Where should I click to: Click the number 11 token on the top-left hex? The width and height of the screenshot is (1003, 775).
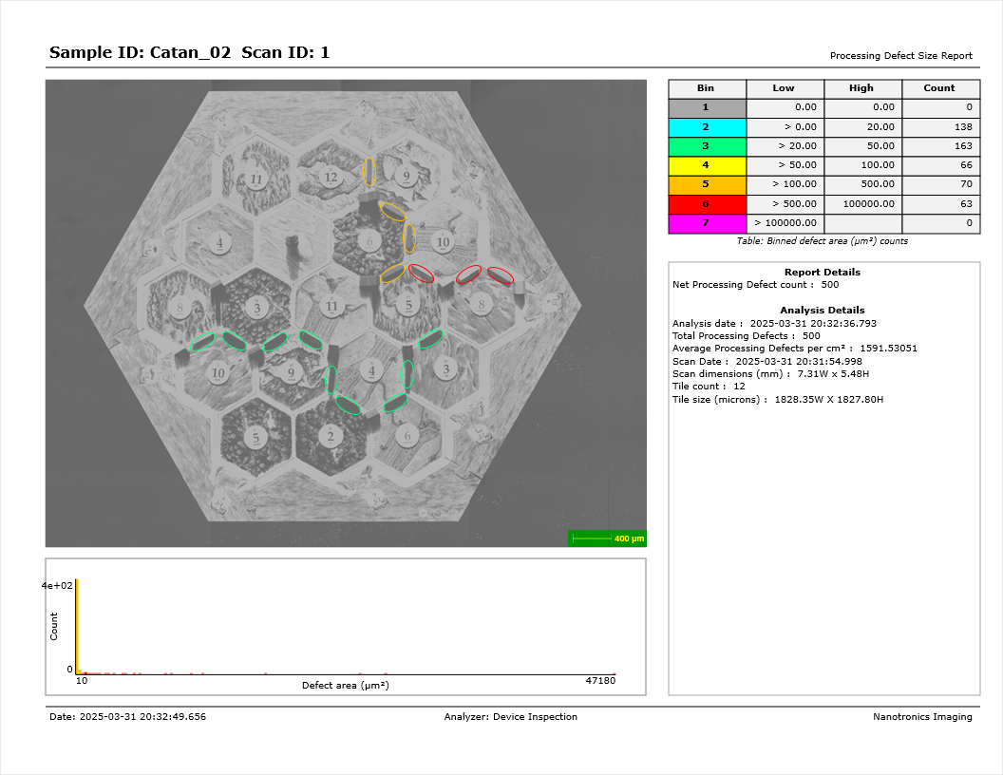(255, 180)
